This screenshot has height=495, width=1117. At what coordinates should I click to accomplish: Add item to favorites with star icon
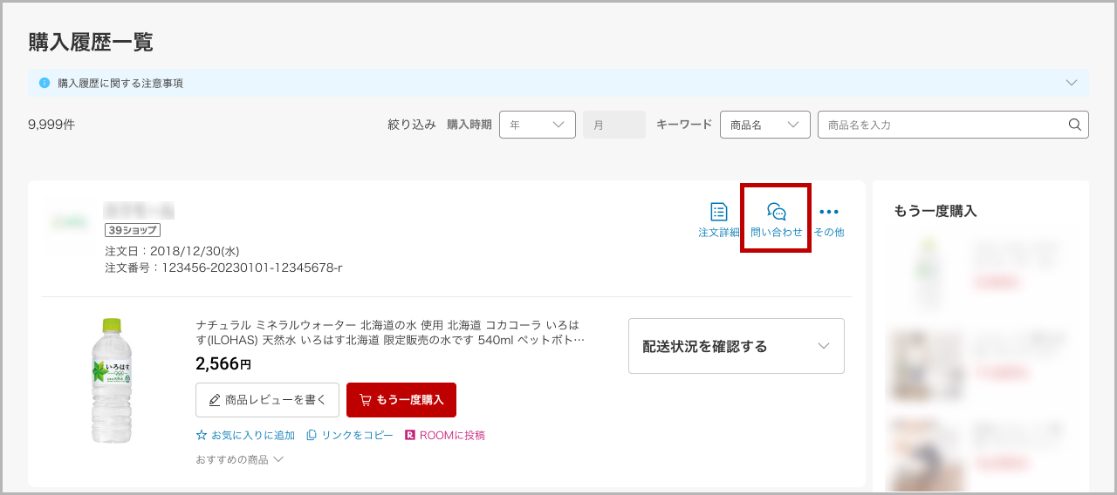(x=202, y=435)
